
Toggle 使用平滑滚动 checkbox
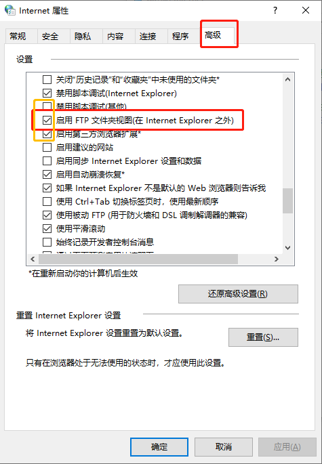tap(47, 228)
